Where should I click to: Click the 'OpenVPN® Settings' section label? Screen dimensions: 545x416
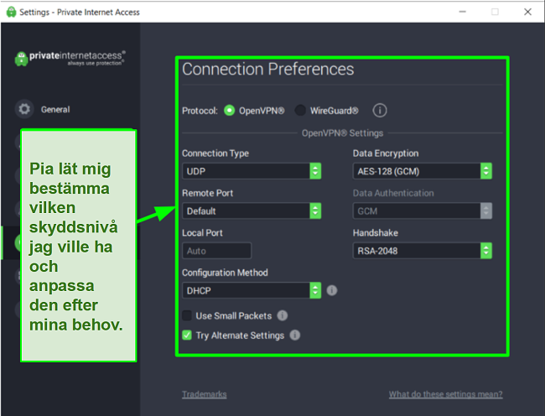click(342, 133)
